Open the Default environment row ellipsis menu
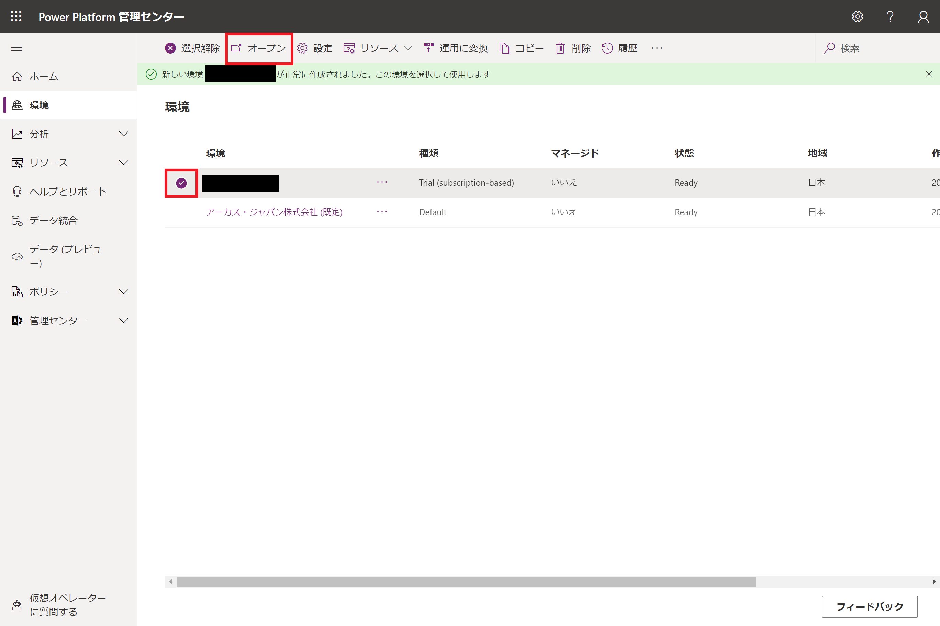Viewport: 940px width, 626px height. click(382, 212)
